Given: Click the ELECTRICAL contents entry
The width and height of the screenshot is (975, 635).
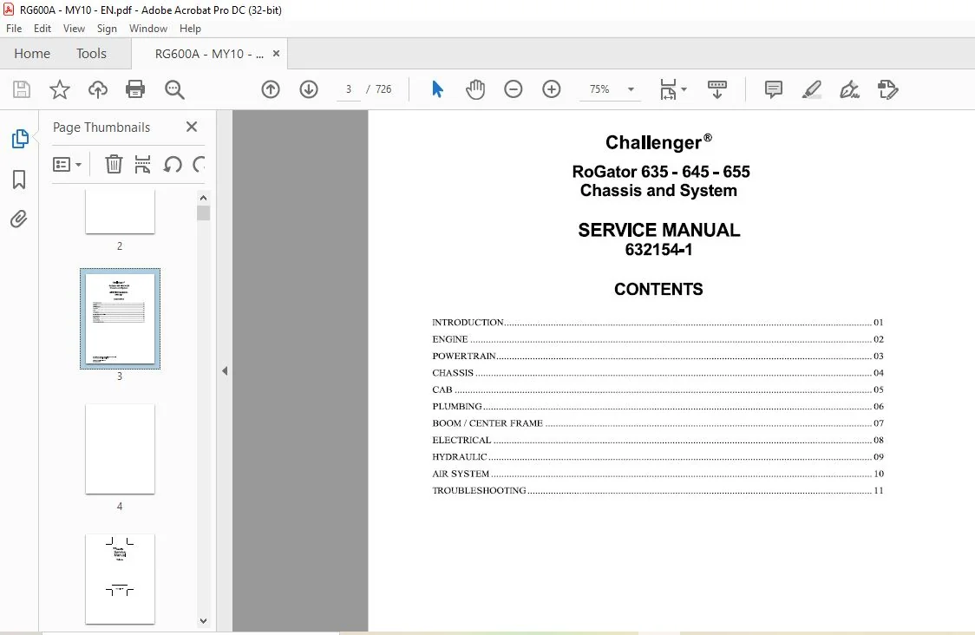Looking at the screenshot, I should 658,441.
